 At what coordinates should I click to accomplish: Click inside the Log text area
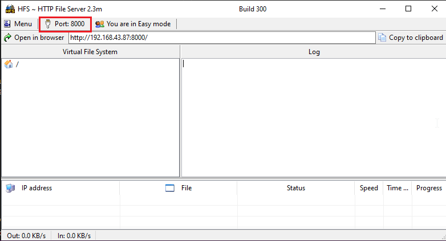click(314, 118)
